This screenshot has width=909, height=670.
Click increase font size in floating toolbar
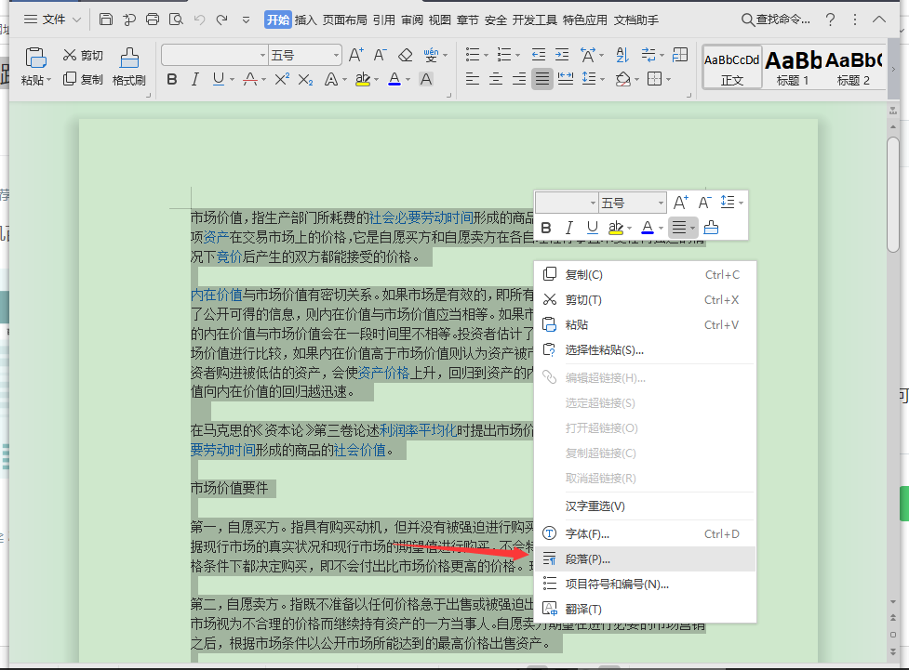tap(680, 203)
